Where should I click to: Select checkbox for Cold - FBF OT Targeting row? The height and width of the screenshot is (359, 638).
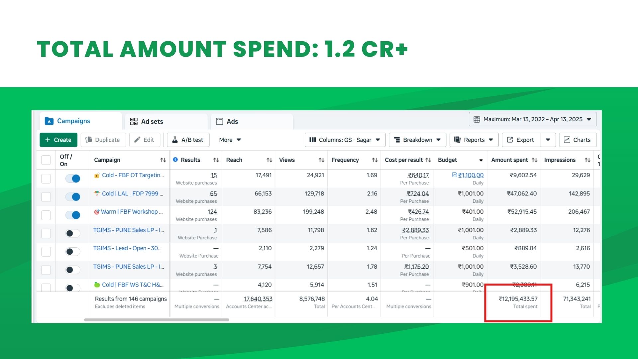click(46, 179)
